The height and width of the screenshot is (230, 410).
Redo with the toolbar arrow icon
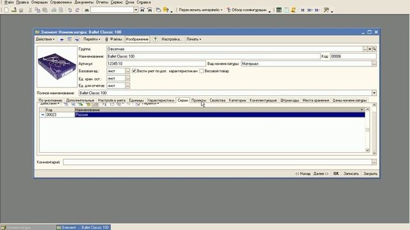tap(77, 10)
